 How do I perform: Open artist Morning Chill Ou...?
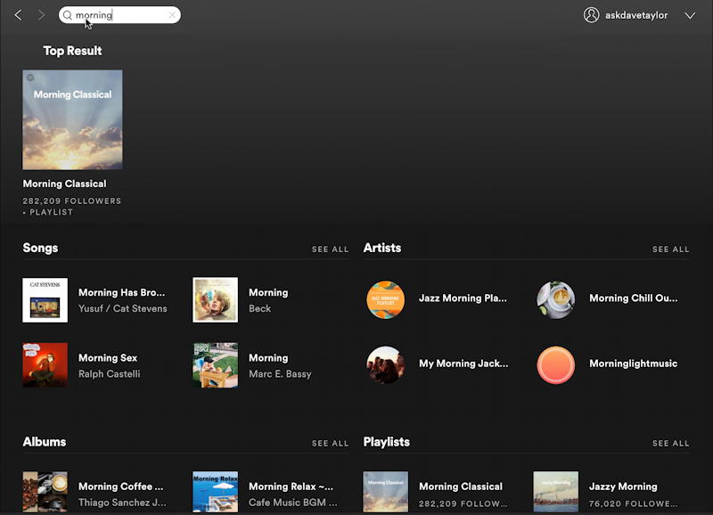coord(634,298)
